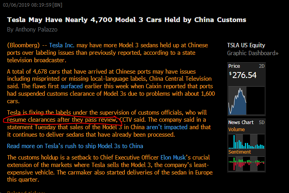289x193 pixels.
Task: Click the orange Sentiment label
Action: tap(240, 152)
